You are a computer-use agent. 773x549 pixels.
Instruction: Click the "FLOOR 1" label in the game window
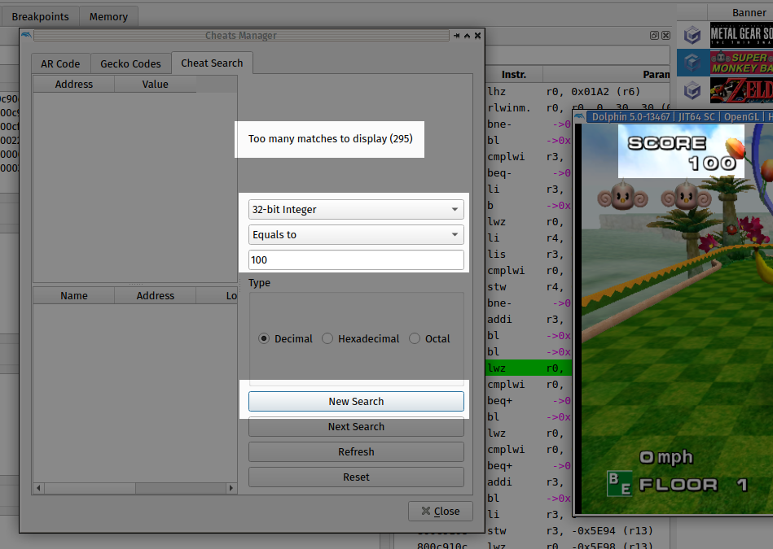coord(693,485)
